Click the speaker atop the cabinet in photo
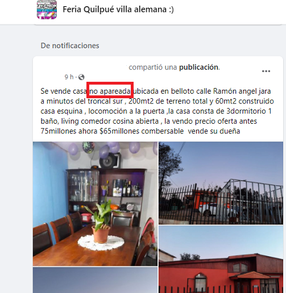This screenshot has height=293, width=286. [110, 161]
